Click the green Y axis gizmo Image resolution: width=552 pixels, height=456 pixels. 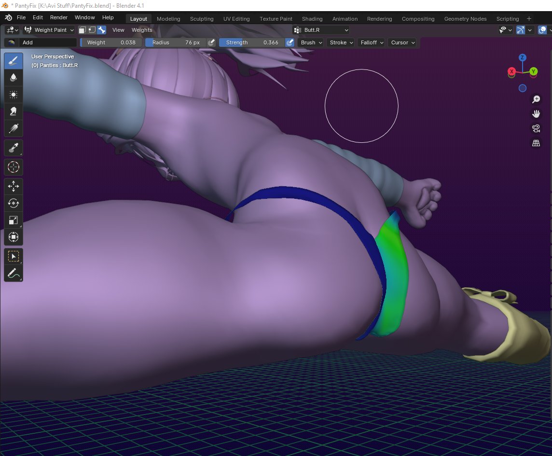pos(533,71)
